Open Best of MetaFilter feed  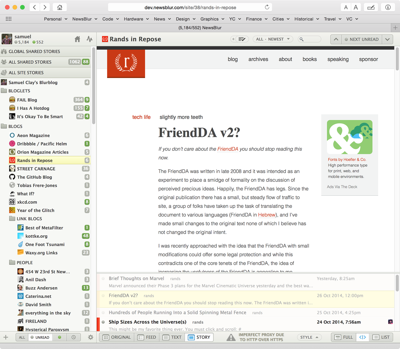pyautogui.click(x=54, y=228)
